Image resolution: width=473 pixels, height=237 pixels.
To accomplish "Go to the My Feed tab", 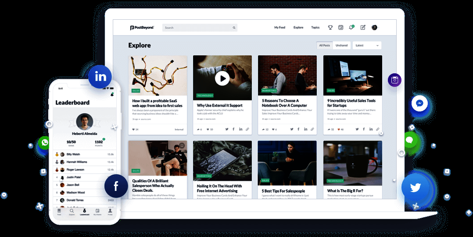I will pyautogui.click(x=279, y=28).
